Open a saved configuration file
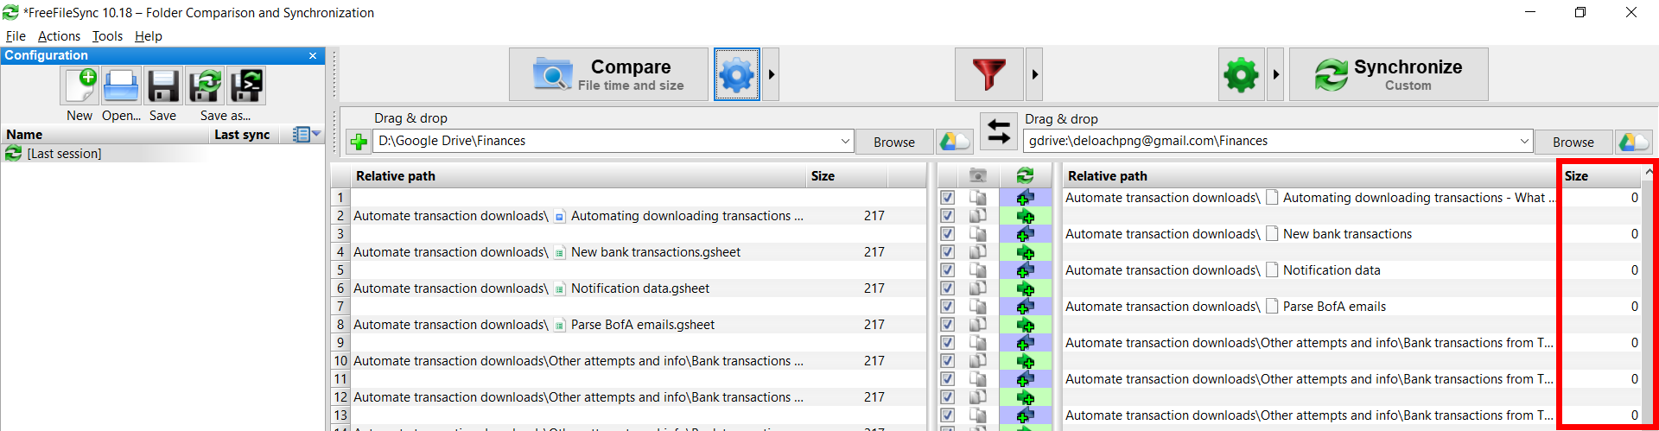Viewport: 1659px width, 431px height. click(121, 86)
